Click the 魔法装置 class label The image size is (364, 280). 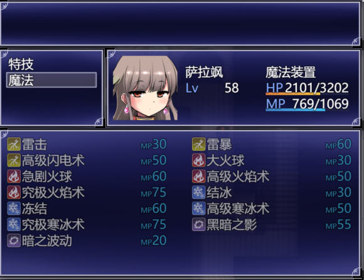(x=291, y=72)
